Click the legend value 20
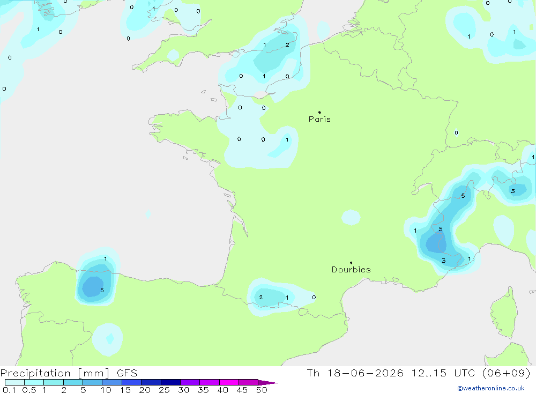The width and height of the screenshot is (536, 393). point(145,390)
